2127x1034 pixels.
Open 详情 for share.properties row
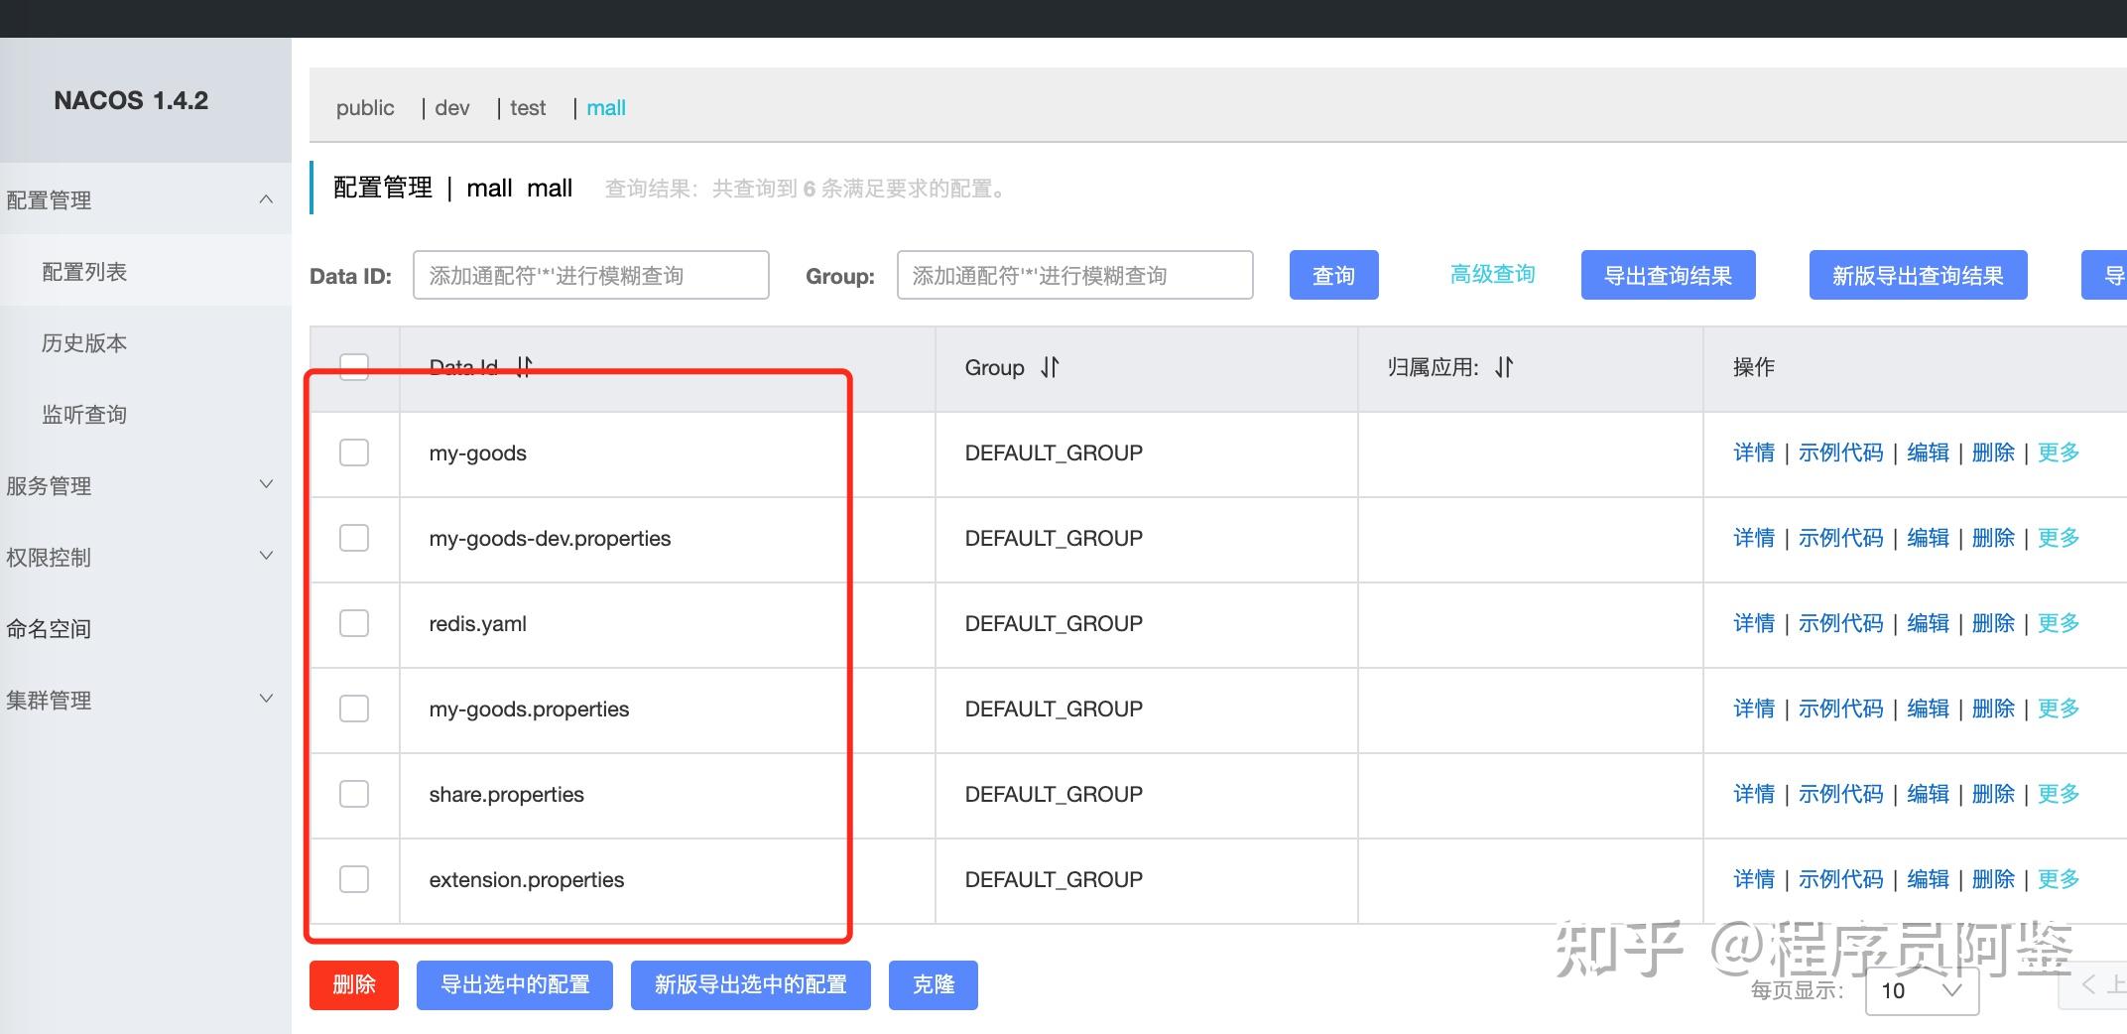(x=1754, y=794)
